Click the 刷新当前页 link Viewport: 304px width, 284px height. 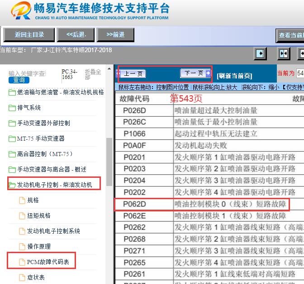click(234, 76)
